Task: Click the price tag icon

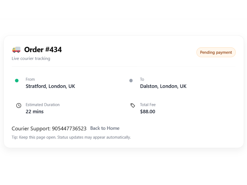Action: (133, 105)
